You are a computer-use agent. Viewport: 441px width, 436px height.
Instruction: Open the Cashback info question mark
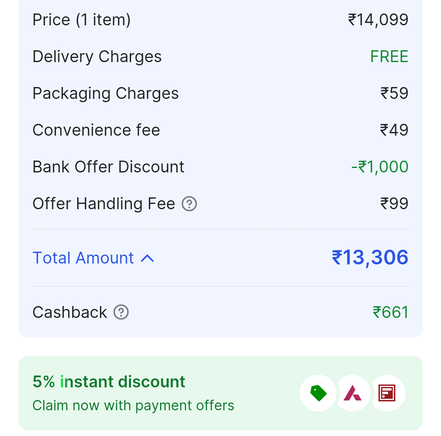[x=121, y=312]
